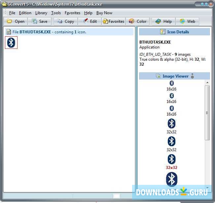Click the Favorites toolbar button
Screen dimensions: 215x203
[113, 21]
